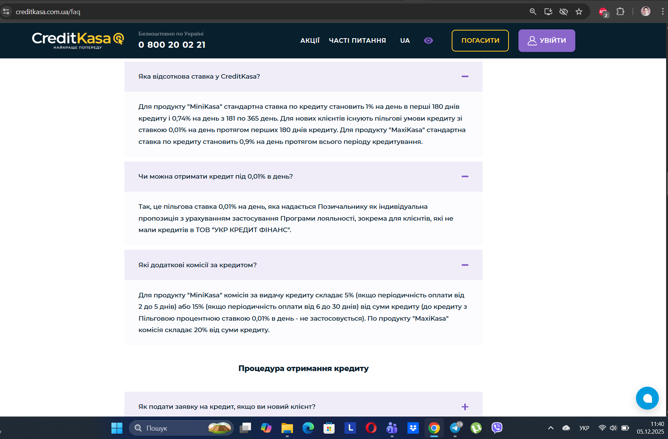Image resolution: width=668 pixels, height=439 pixels.
Task: Open the АКЦІЇ menu item
Action: click(x=310, y=40)
